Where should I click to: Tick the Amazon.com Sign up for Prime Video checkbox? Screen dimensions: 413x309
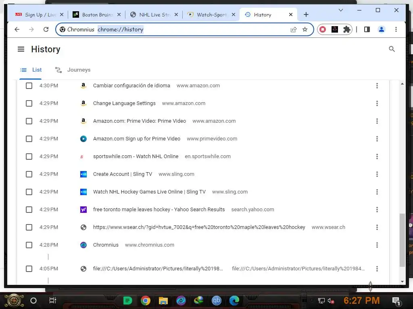(29, 139)
